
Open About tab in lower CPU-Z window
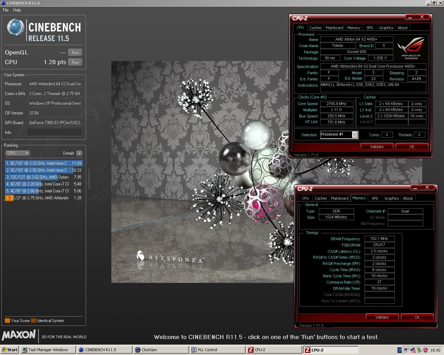coord(408,198)
